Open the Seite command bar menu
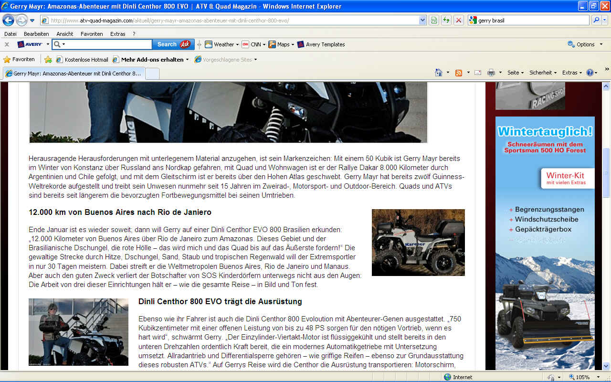611x382 pixels. (516, 73)
